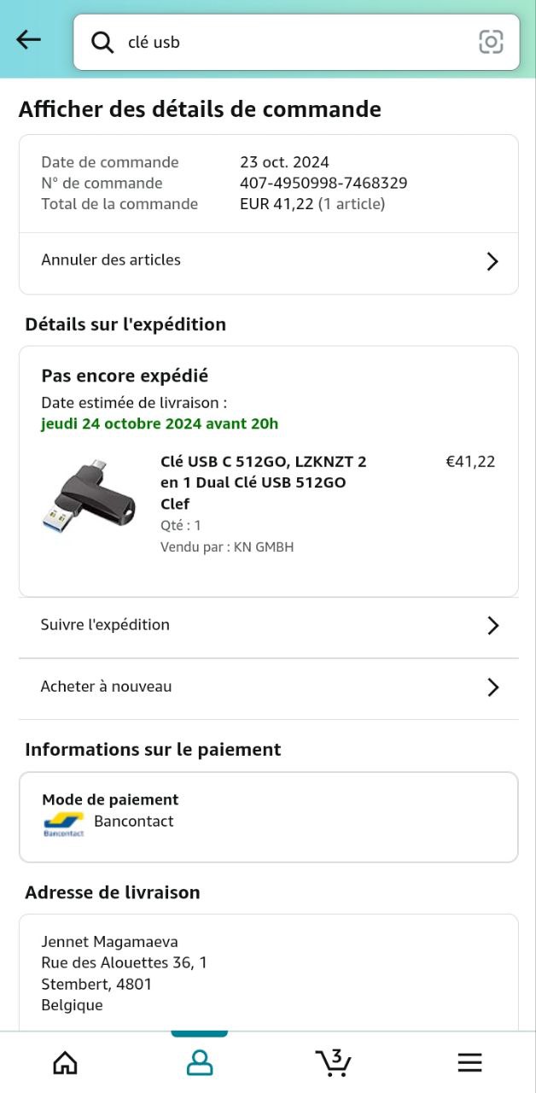Open the Clé USB C 512GO product title
The image size is (536, 1093).
(263, 482)
